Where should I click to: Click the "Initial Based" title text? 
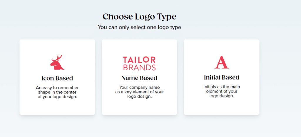222,78
